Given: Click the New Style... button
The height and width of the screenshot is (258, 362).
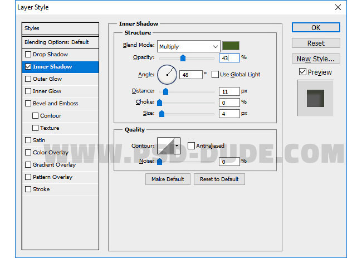Looking at the screenshot, I should coord(316,59).
